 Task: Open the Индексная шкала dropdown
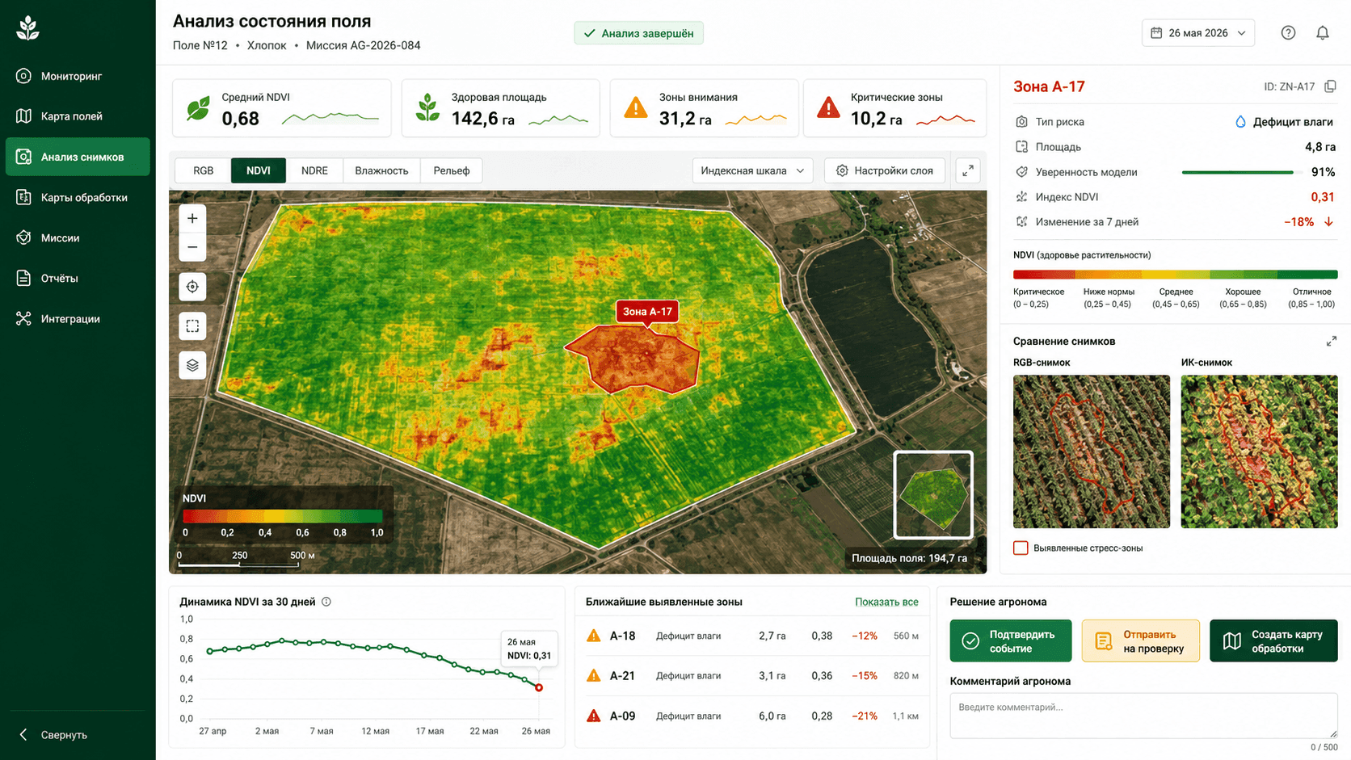click(752, 170)
